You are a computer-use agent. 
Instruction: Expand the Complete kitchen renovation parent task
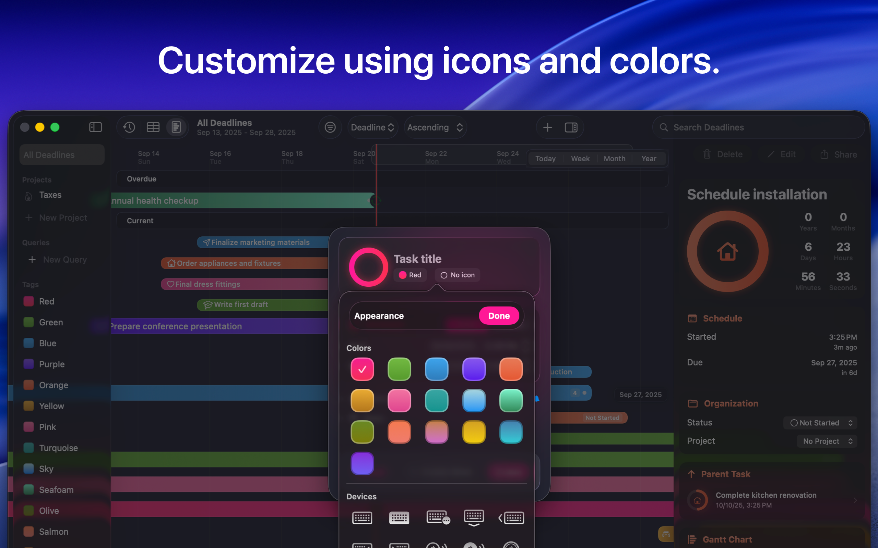coord(772,500)
